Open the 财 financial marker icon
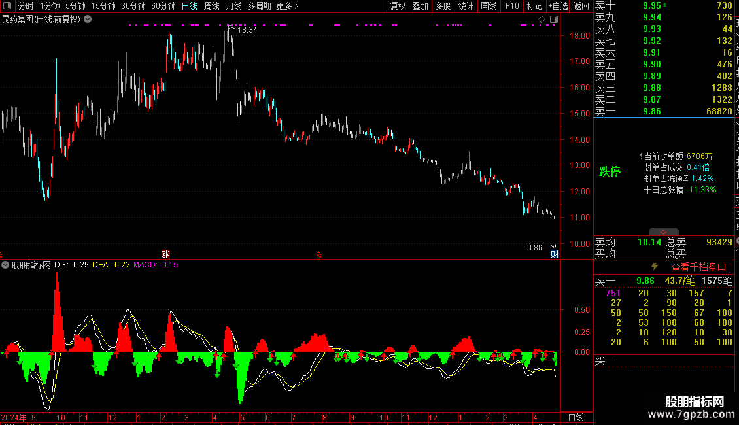 pos(555,254)
